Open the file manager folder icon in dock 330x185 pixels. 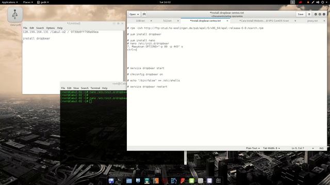coord(129,180)
